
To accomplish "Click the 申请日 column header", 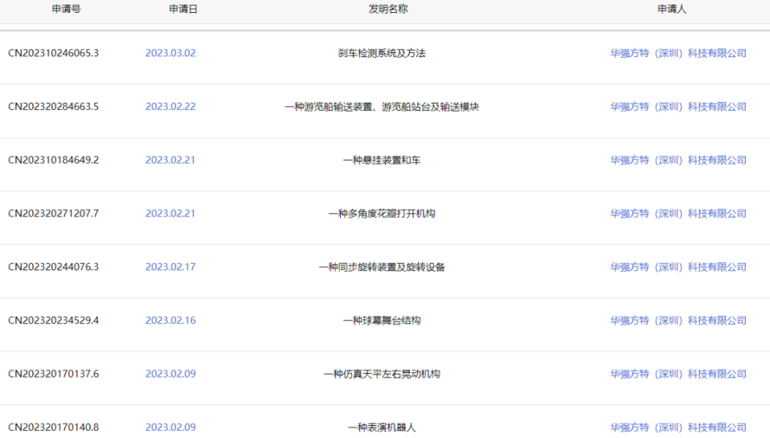I will [183, 9].
